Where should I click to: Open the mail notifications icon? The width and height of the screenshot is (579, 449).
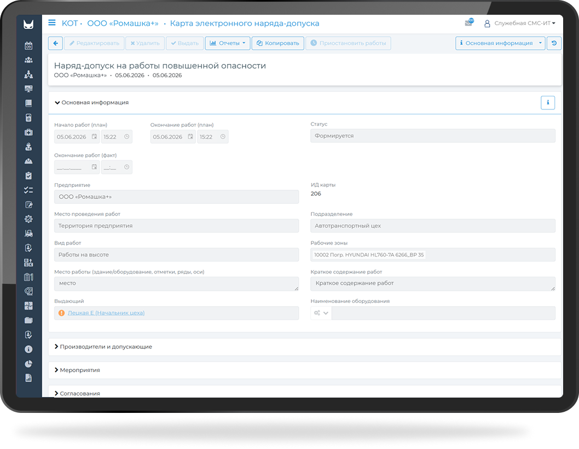click(469, 22)
